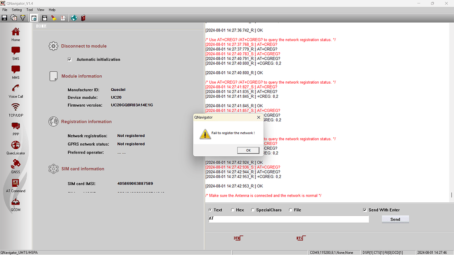This screenshot has height=255, width=454.
Task: Open the Setting menu
Action: pos(16,9)
